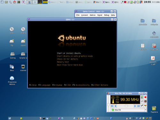Click the Firefox icon in bottom panel
Viewport: 160px width, 120px height.
78,118
